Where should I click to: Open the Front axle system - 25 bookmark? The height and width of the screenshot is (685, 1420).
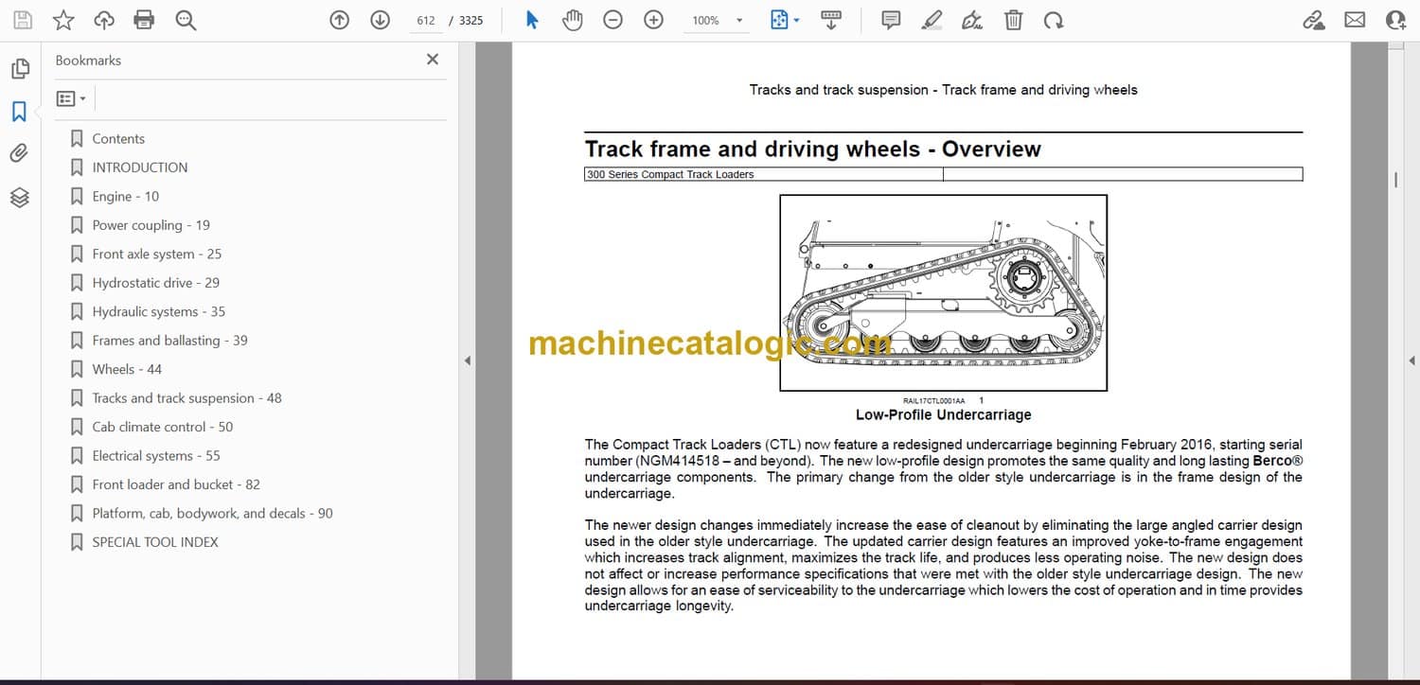pos(157,254)
